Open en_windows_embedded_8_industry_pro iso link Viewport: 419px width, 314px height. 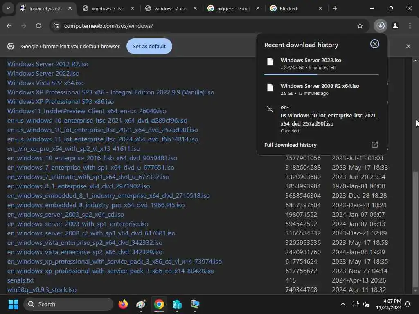point(96,205)
